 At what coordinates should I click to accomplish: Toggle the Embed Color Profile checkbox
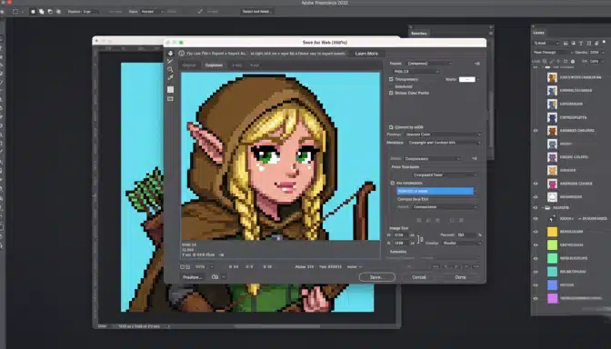pyautogui.click(x=391, y=93)
